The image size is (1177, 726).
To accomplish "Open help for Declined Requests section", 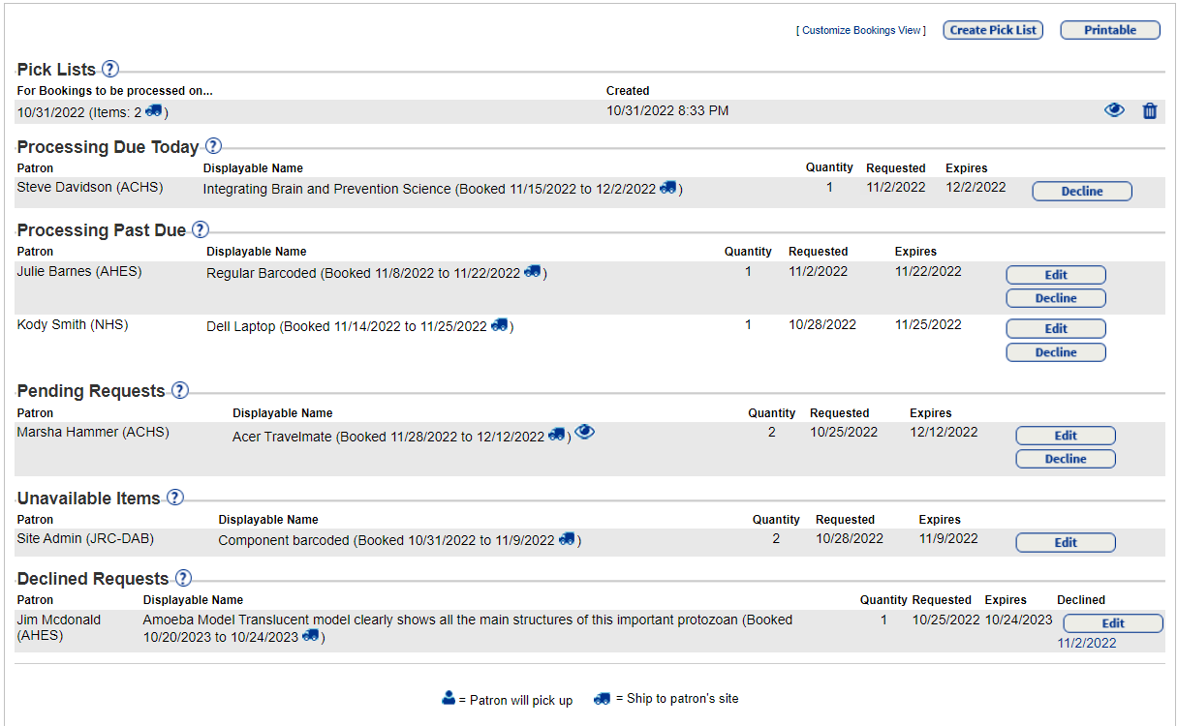I will 181,578.
